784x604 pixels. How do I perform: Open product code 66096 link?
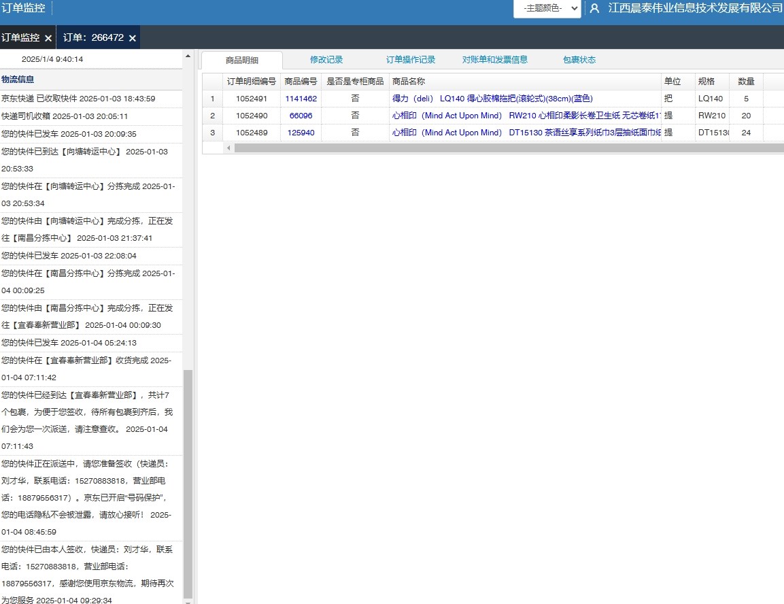click(x=301, y=116)
